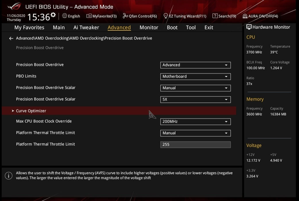Screen dimensions: 299x201
Task: Switch to Main tab
Action: [59, 28]
